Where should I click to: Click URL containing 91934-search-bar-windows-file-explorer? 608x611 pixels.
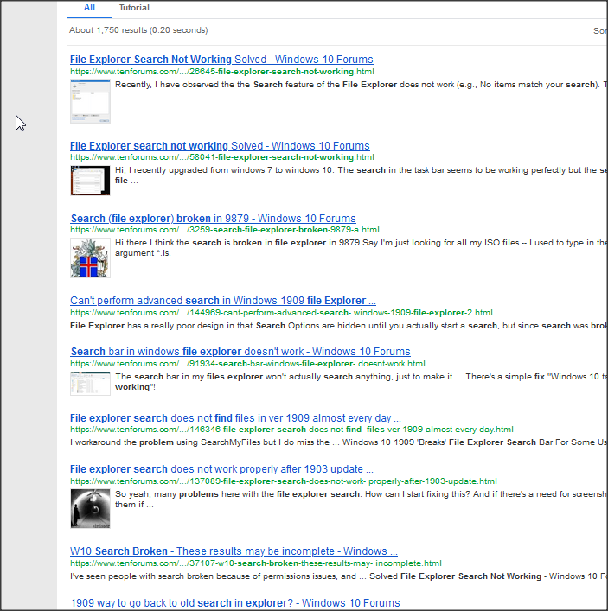pyautogui.click(x=247, y=364)
